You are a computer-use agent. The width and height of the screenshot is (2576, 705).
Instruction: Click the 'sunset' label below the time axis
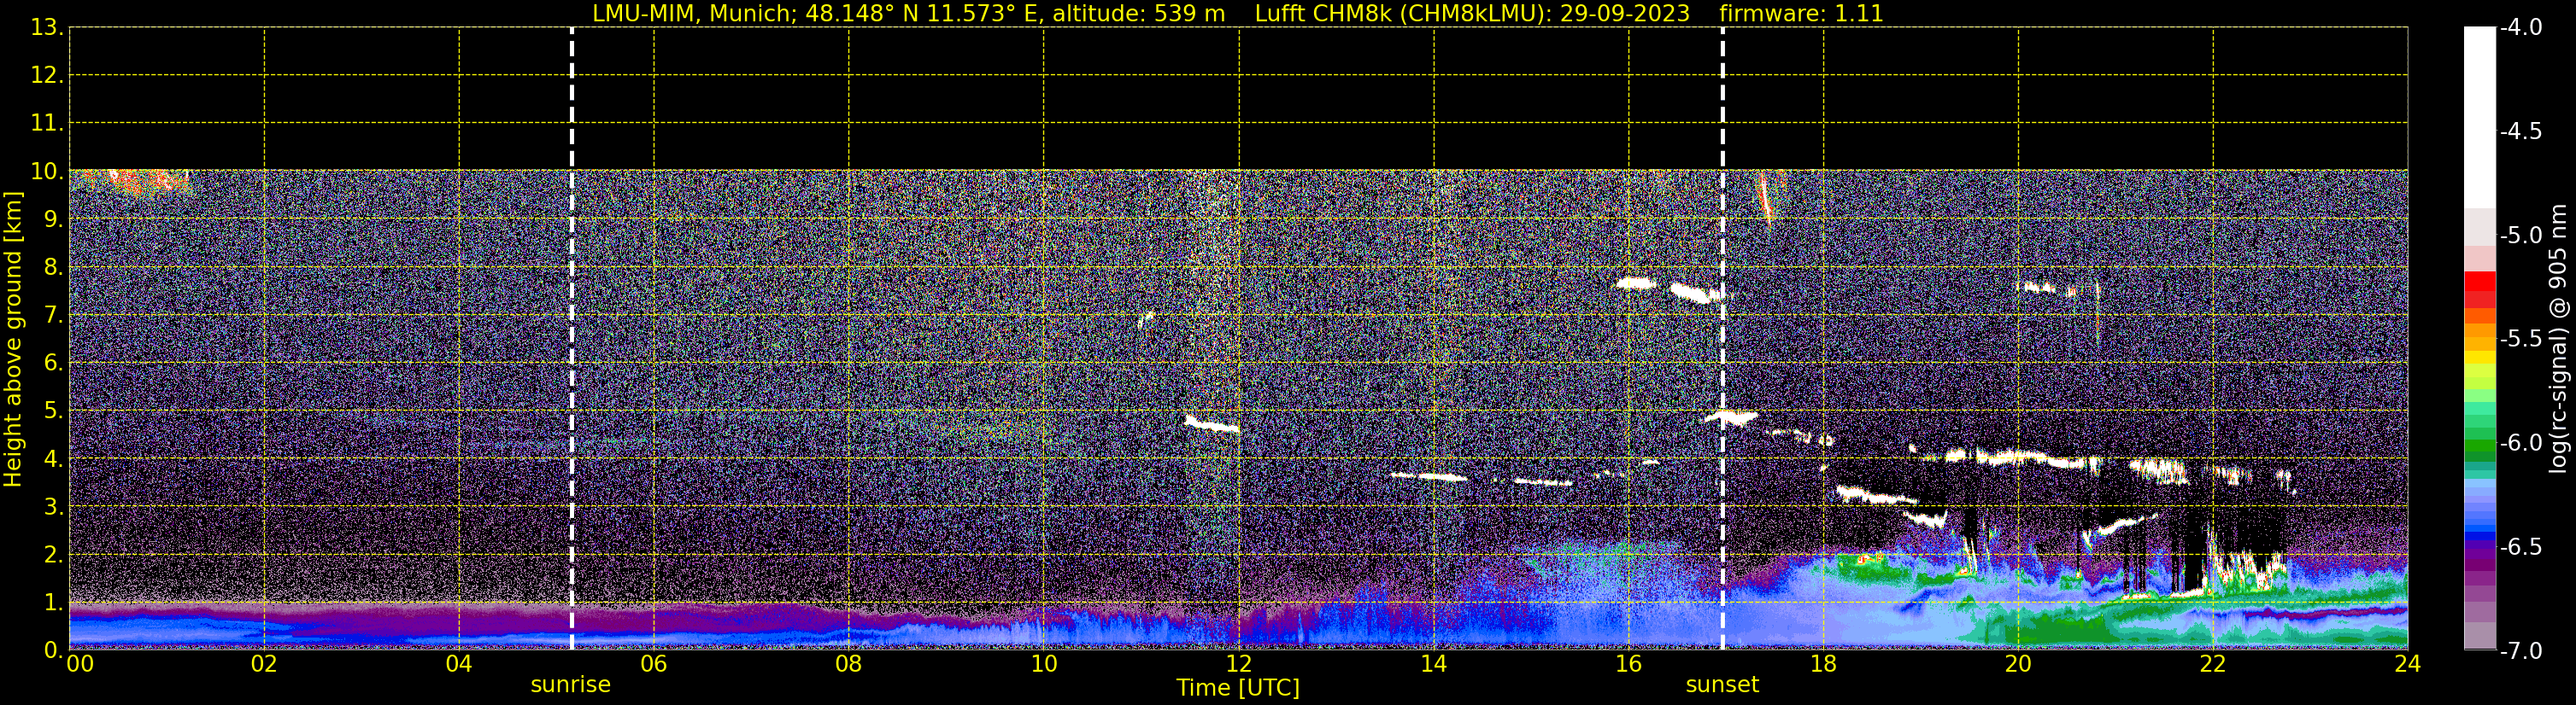click(x=1722, y=685)
